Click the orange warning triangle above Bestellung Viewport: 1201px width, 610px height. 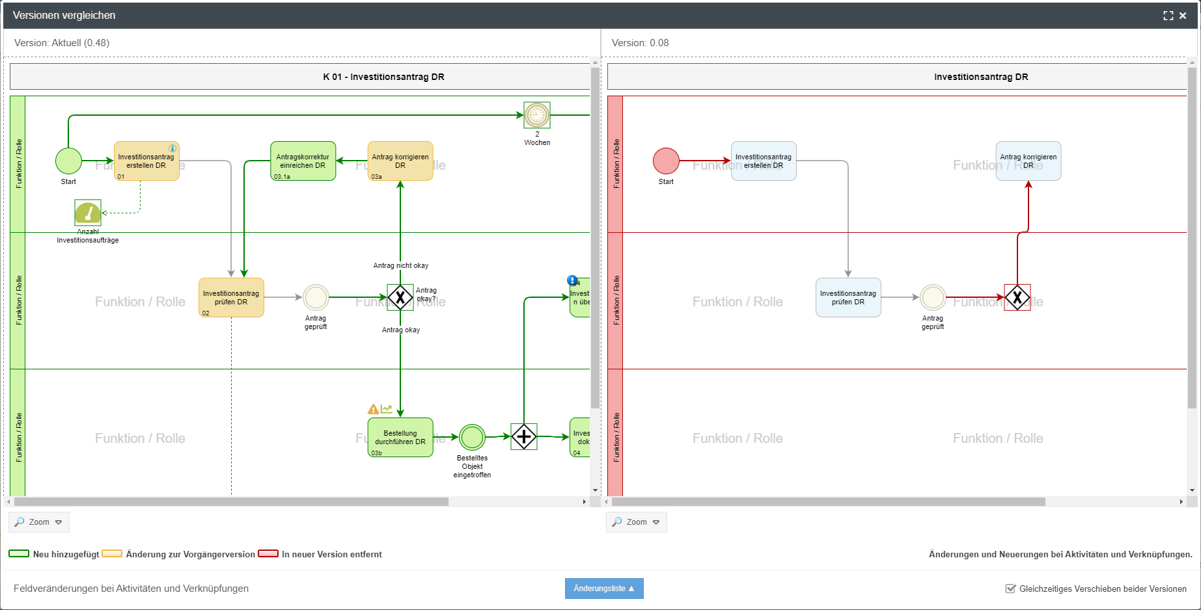[373, 409]
